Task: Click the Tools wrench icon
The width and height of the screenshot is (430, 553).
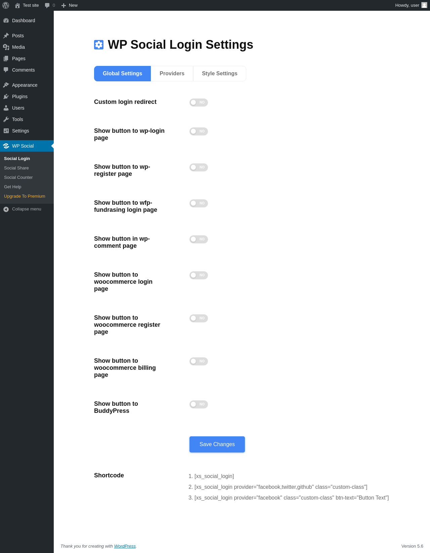Action: [x=6, y=119]
